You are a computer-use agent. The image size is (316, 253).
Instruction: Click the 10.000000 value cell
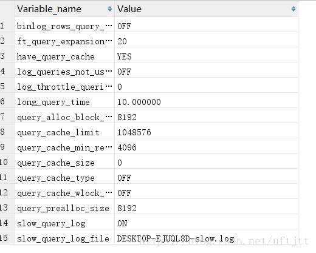click(x=206, y=102)
